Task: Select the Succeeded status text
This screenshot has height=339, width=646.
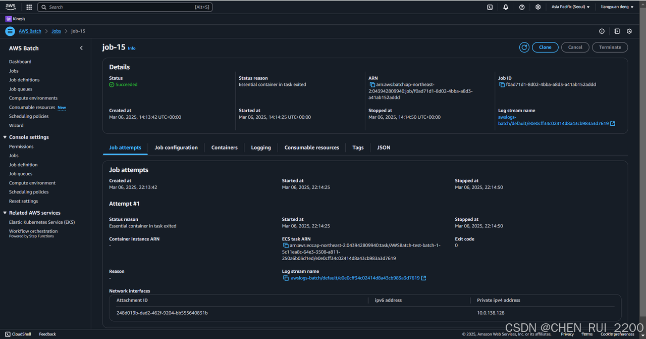Action: 126,85
